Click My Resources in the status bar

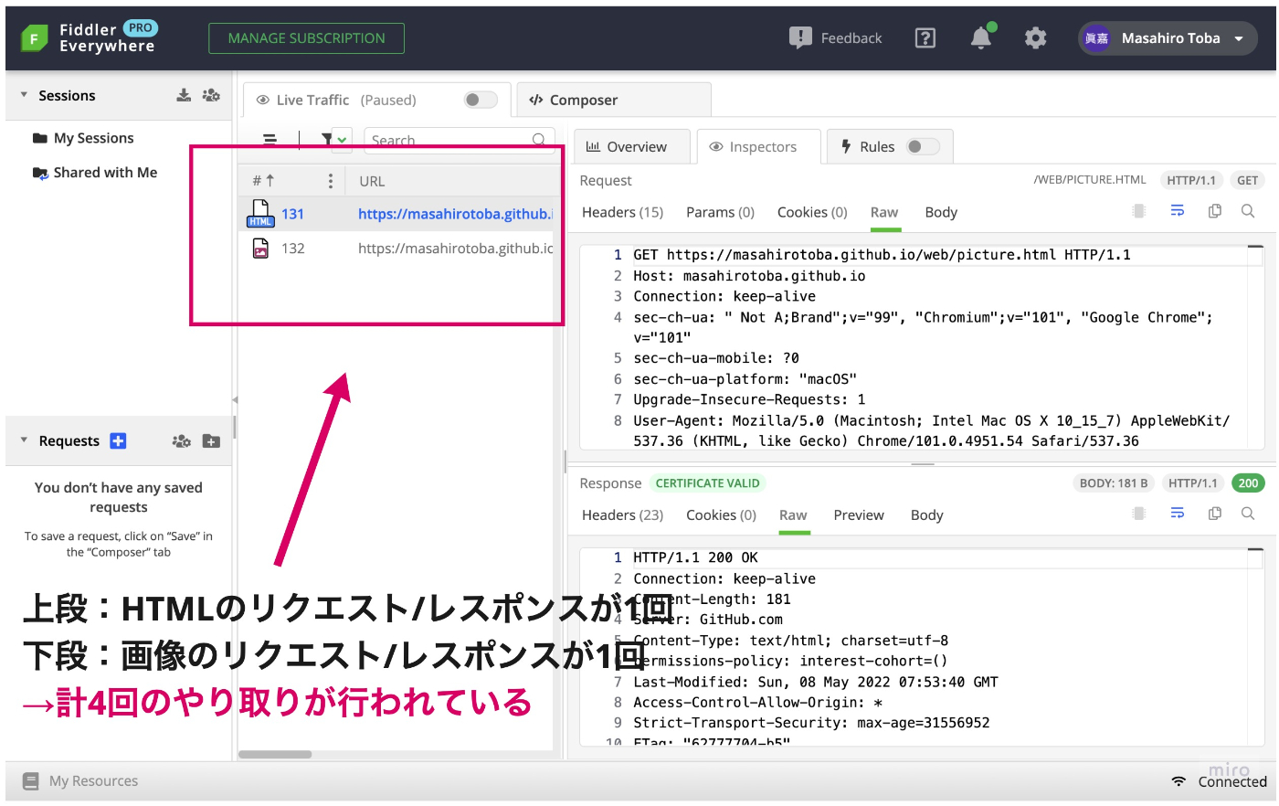93,781
